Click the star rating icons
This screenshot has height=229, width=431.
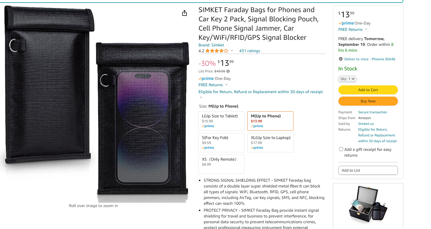[x=217, y=51]
